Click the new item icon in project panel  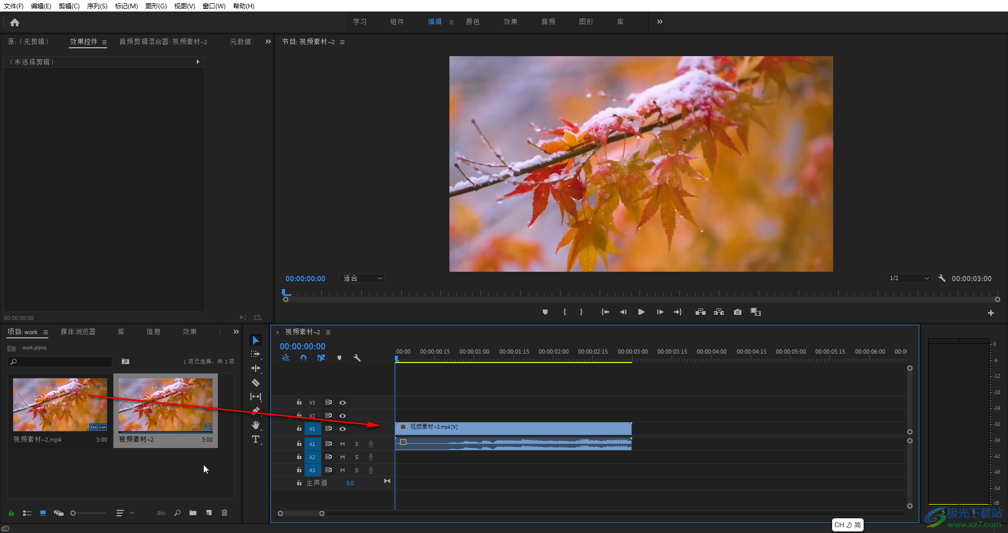click(209, 513)
